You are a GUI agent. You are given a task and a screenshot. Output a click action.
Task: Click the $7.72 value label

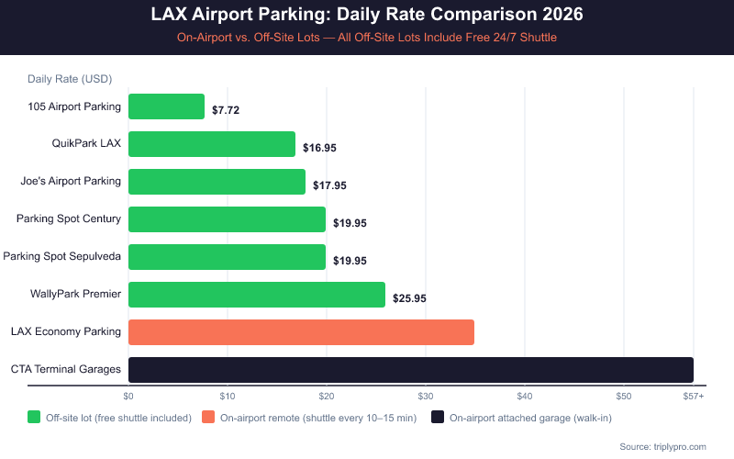(x=226, y=110)
